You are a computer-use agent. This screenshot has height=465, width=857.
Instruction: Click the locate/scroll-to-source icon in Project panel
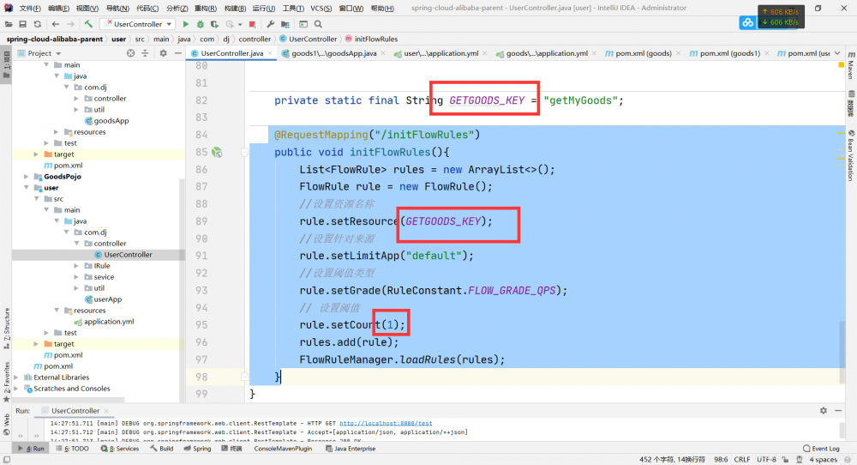tap(131, 53)
